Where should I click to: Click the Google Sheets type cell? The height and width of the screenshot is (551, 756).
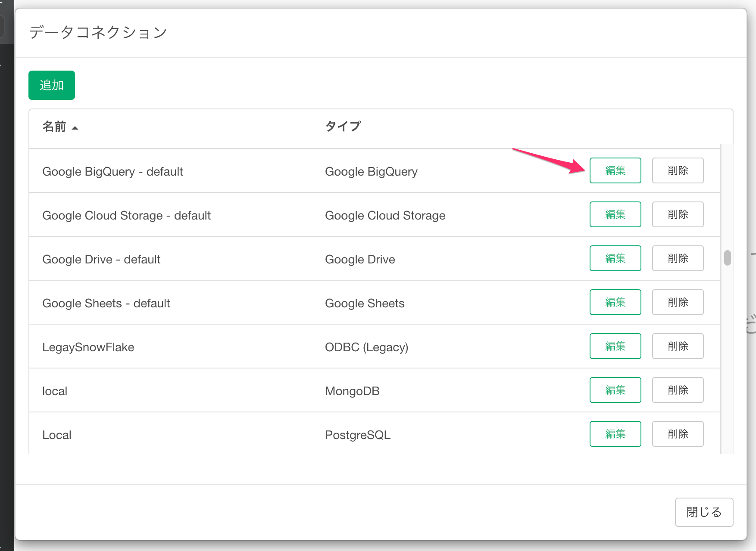coord(365,303)
